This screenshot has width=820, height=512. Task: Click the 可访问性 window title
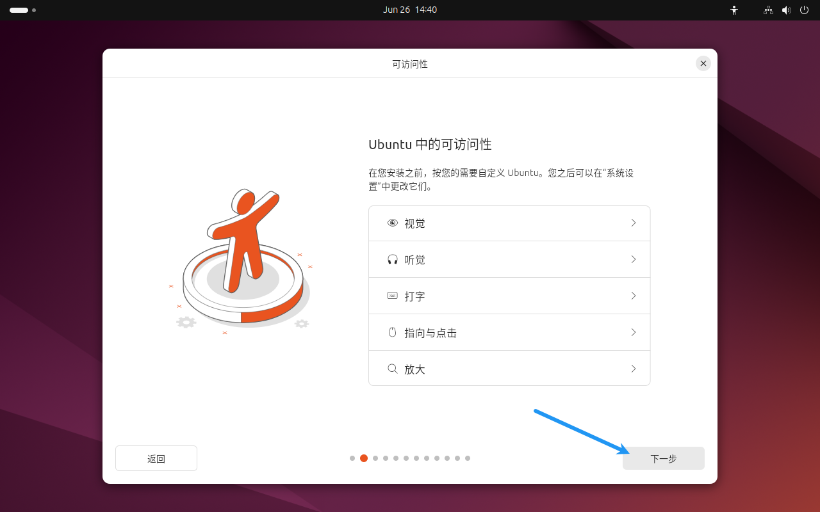410,64
